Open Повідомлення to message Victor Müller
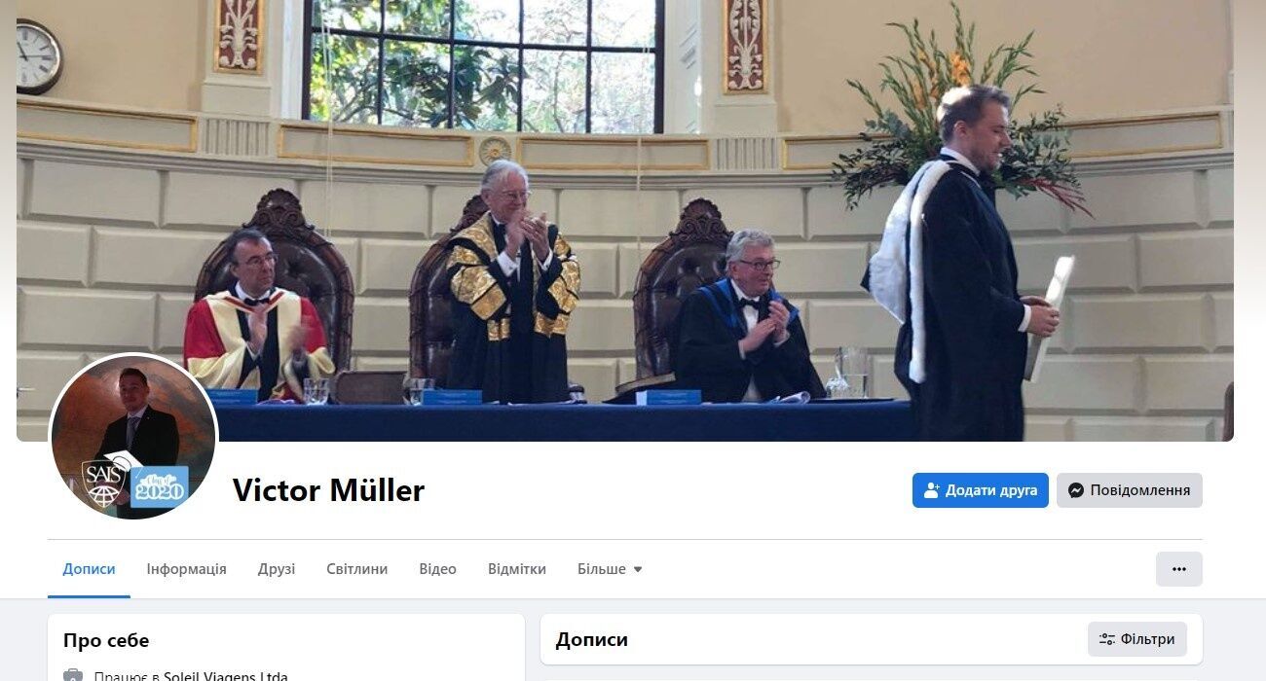This screenshot has width=1266, height=681. 1129,490
